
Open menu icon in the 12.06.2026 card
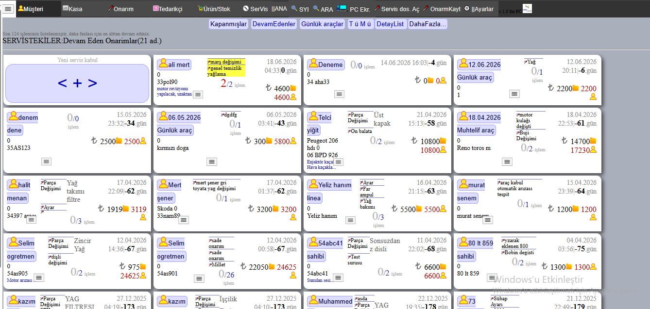514,94
